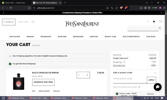Reload the YSL cart page
Viewport: 167px width, 100px height.
click(11, 8)
